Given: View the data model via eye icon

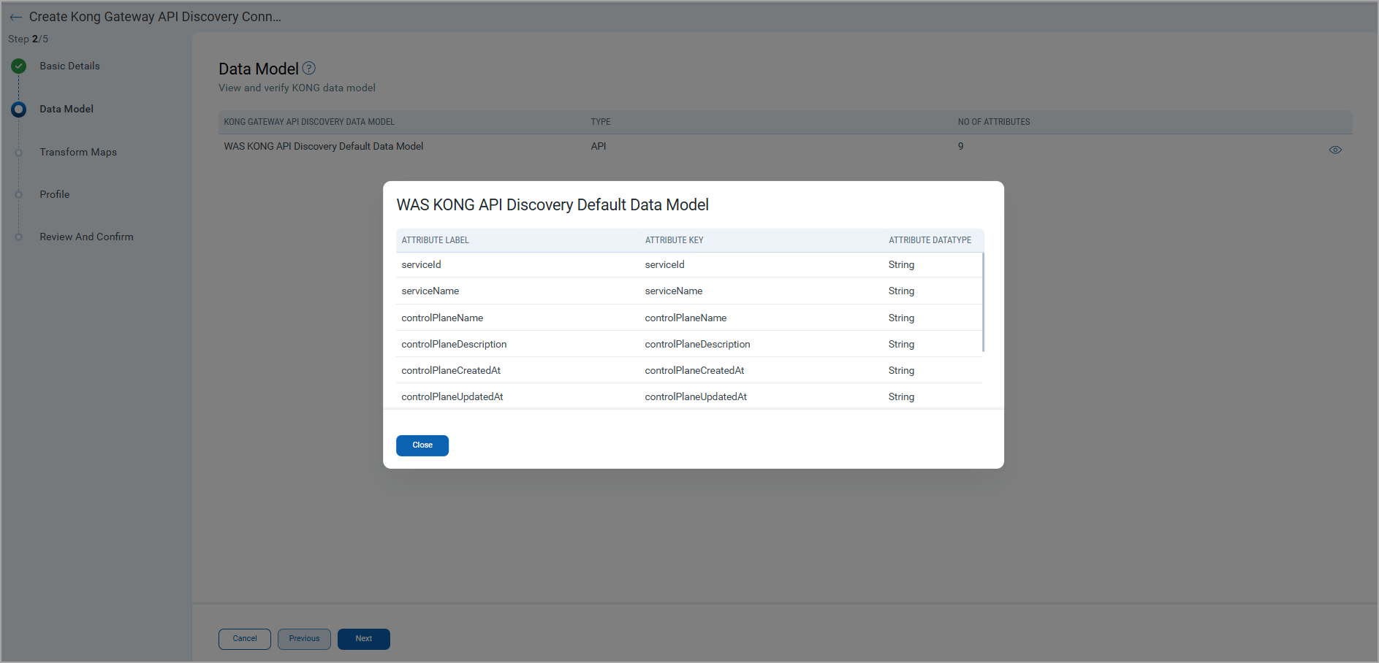Looking at the screenshot, I should pyautogui.click(x=1335, y=150).
